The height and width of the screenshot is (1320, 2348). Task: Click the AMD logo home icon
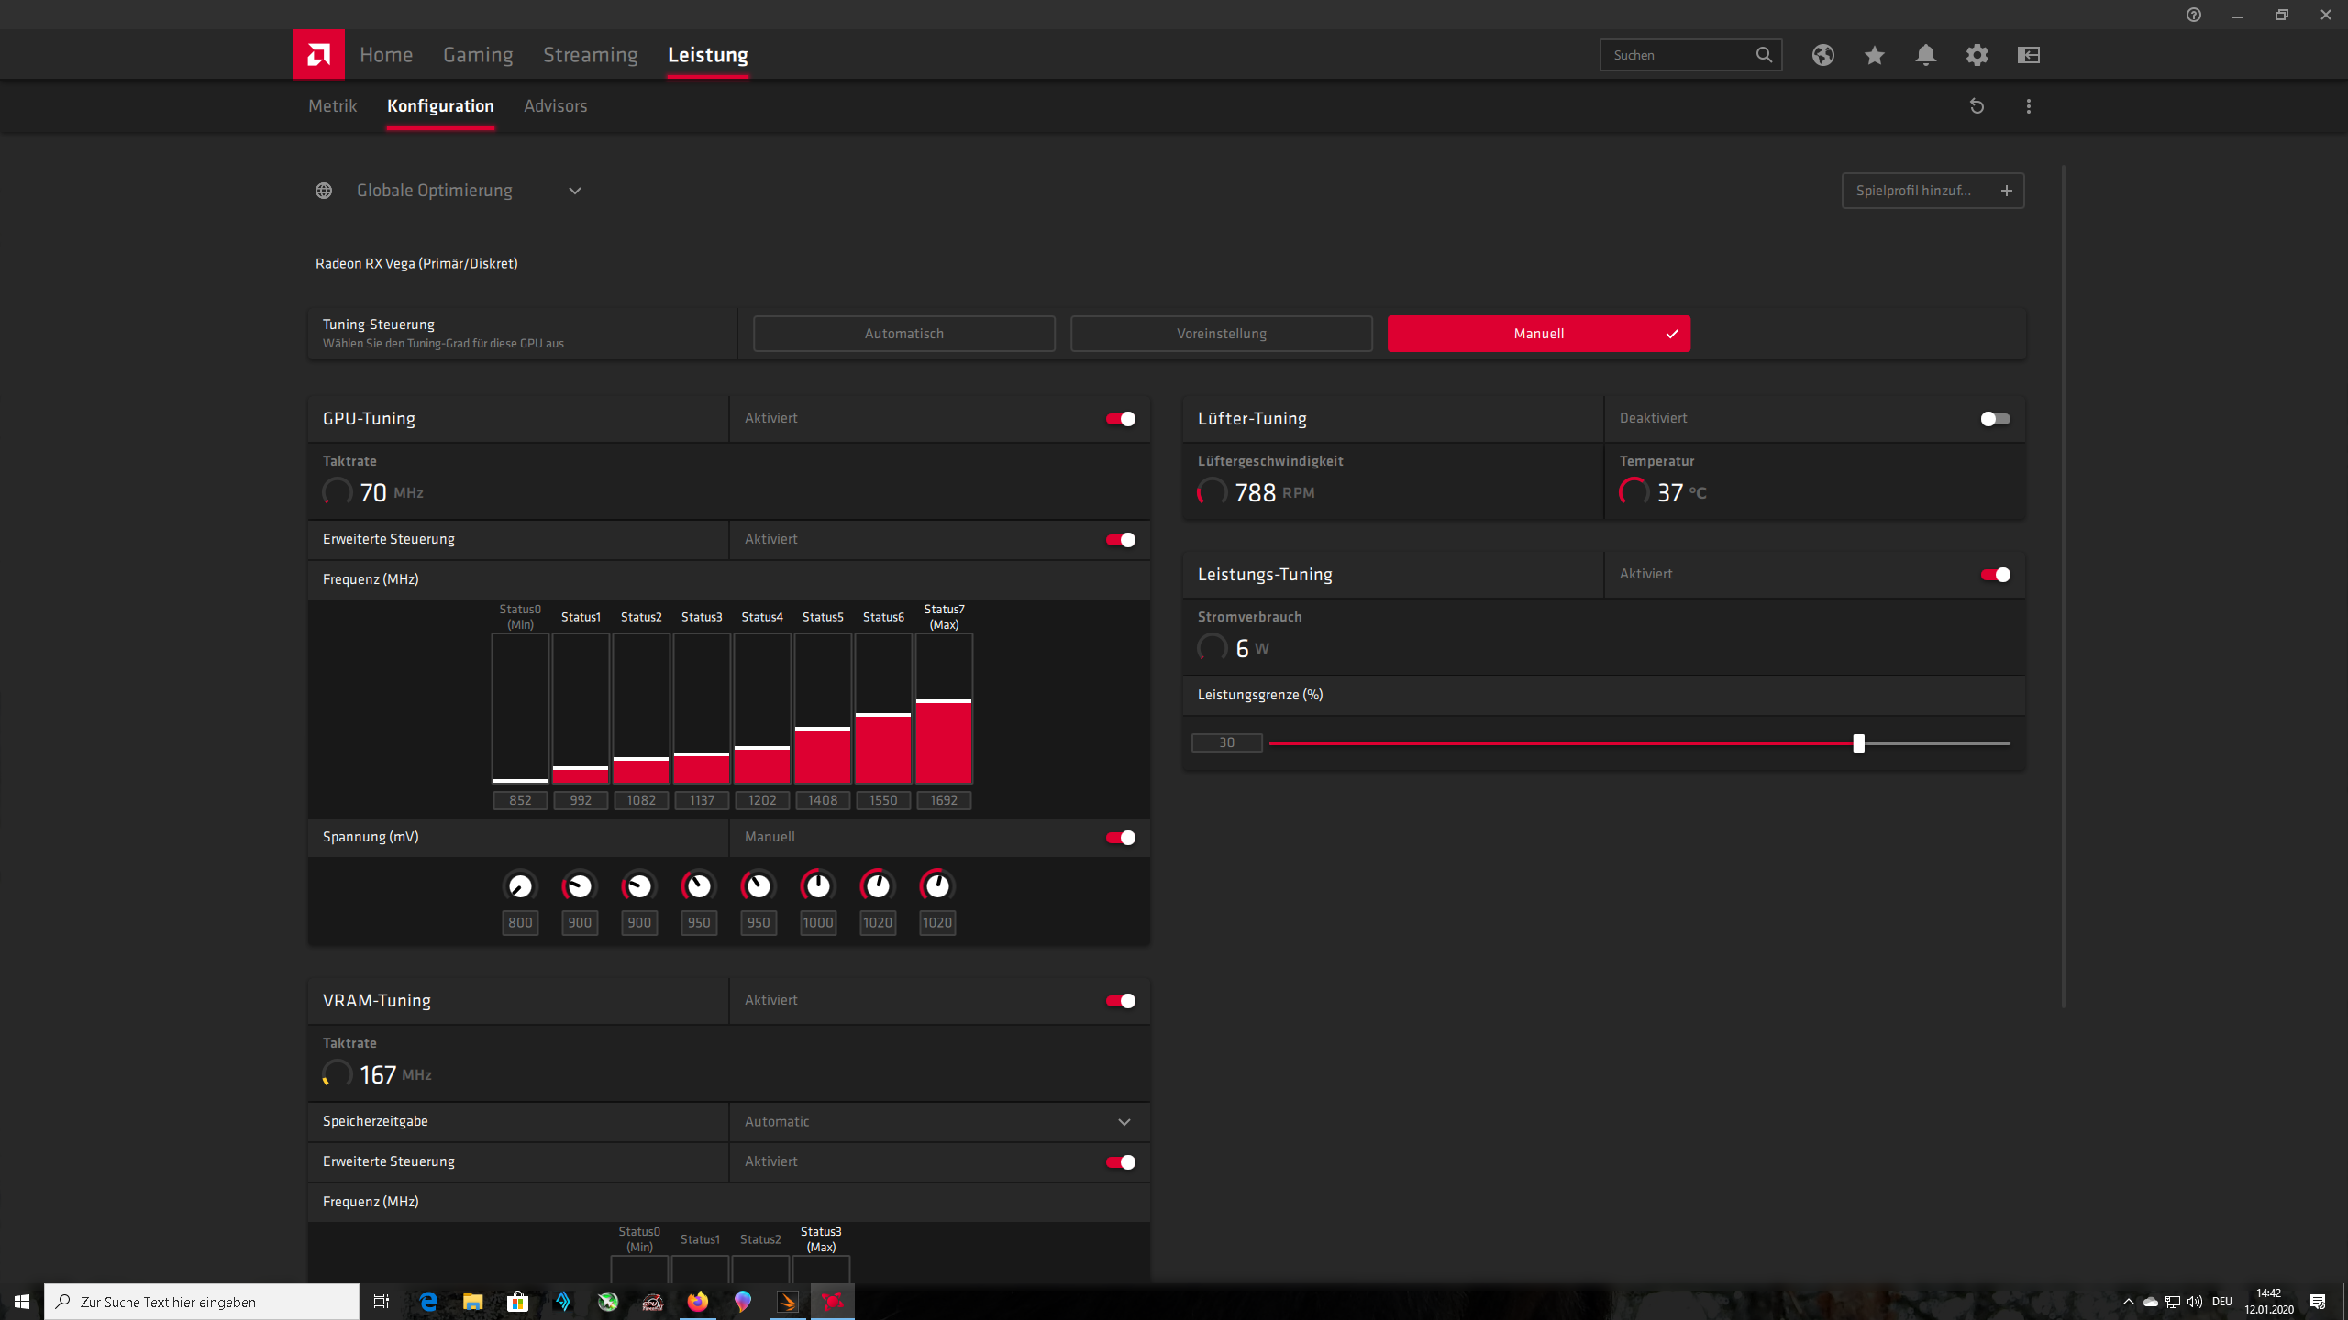318,55
